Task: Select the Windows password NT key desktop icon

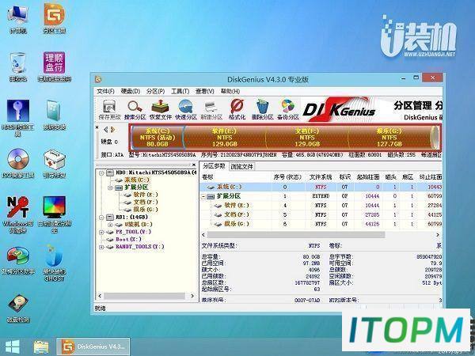Action: pyautogui.click(x=18, y=214)
